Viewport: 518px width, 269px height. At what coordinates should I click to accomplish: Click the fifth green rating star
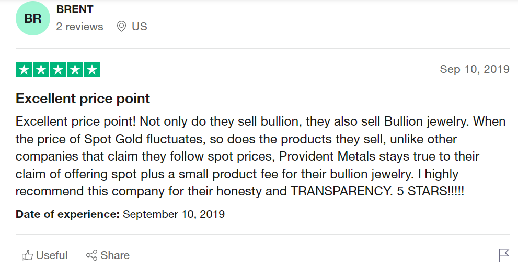92,69
